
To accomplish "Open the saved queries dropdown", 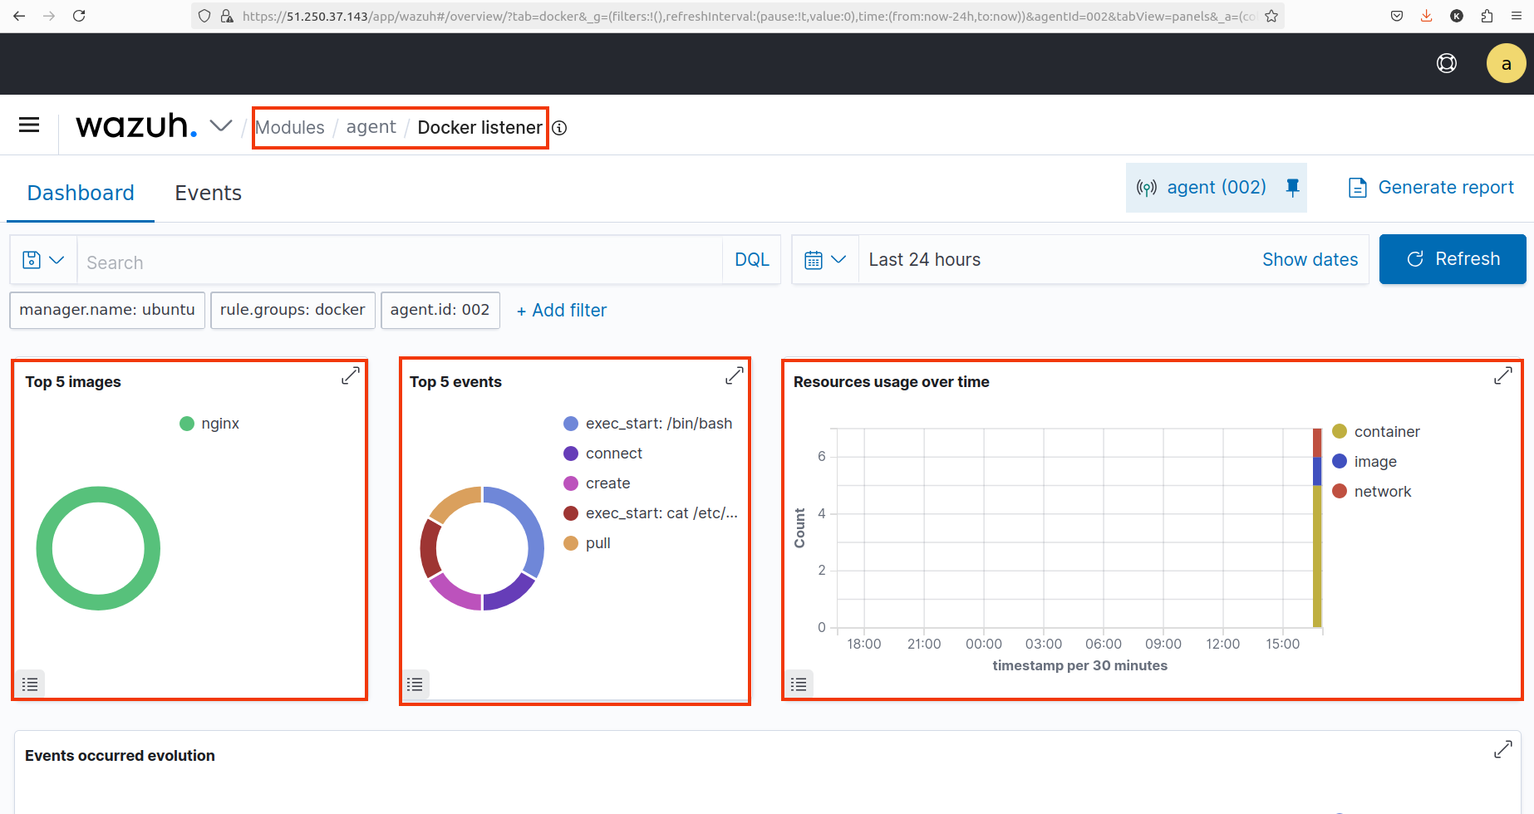I will [44, 260].
